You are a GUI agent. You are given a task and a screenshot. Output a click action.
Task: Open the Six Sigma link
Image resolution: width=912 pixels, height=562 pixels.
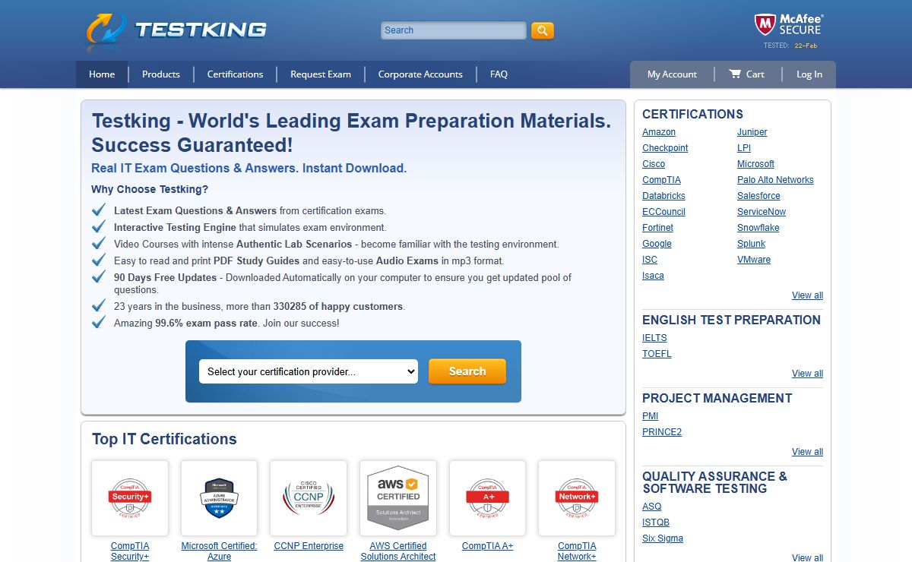pyautogui.click(x=663, y=538)
